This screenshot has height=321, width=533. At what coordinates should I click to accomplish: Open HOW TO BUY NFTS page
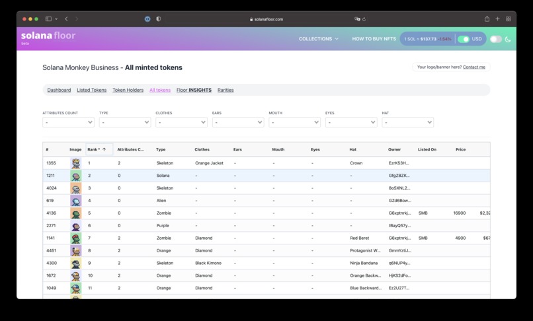pos(374,39)
